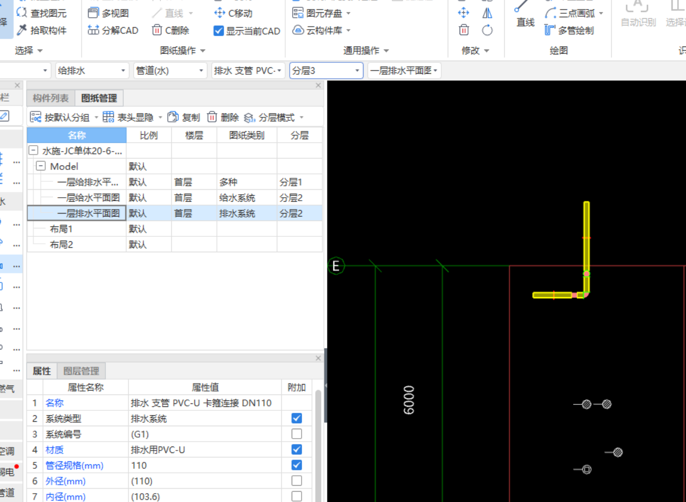686x502 pixels.
Task: Click the delete trash icon in 修改 group
Action: coord(464,30)
